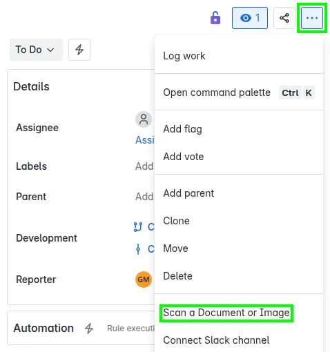330x352 pixels.
Task: Click the Development field label
Action: [x=46, y=238]
